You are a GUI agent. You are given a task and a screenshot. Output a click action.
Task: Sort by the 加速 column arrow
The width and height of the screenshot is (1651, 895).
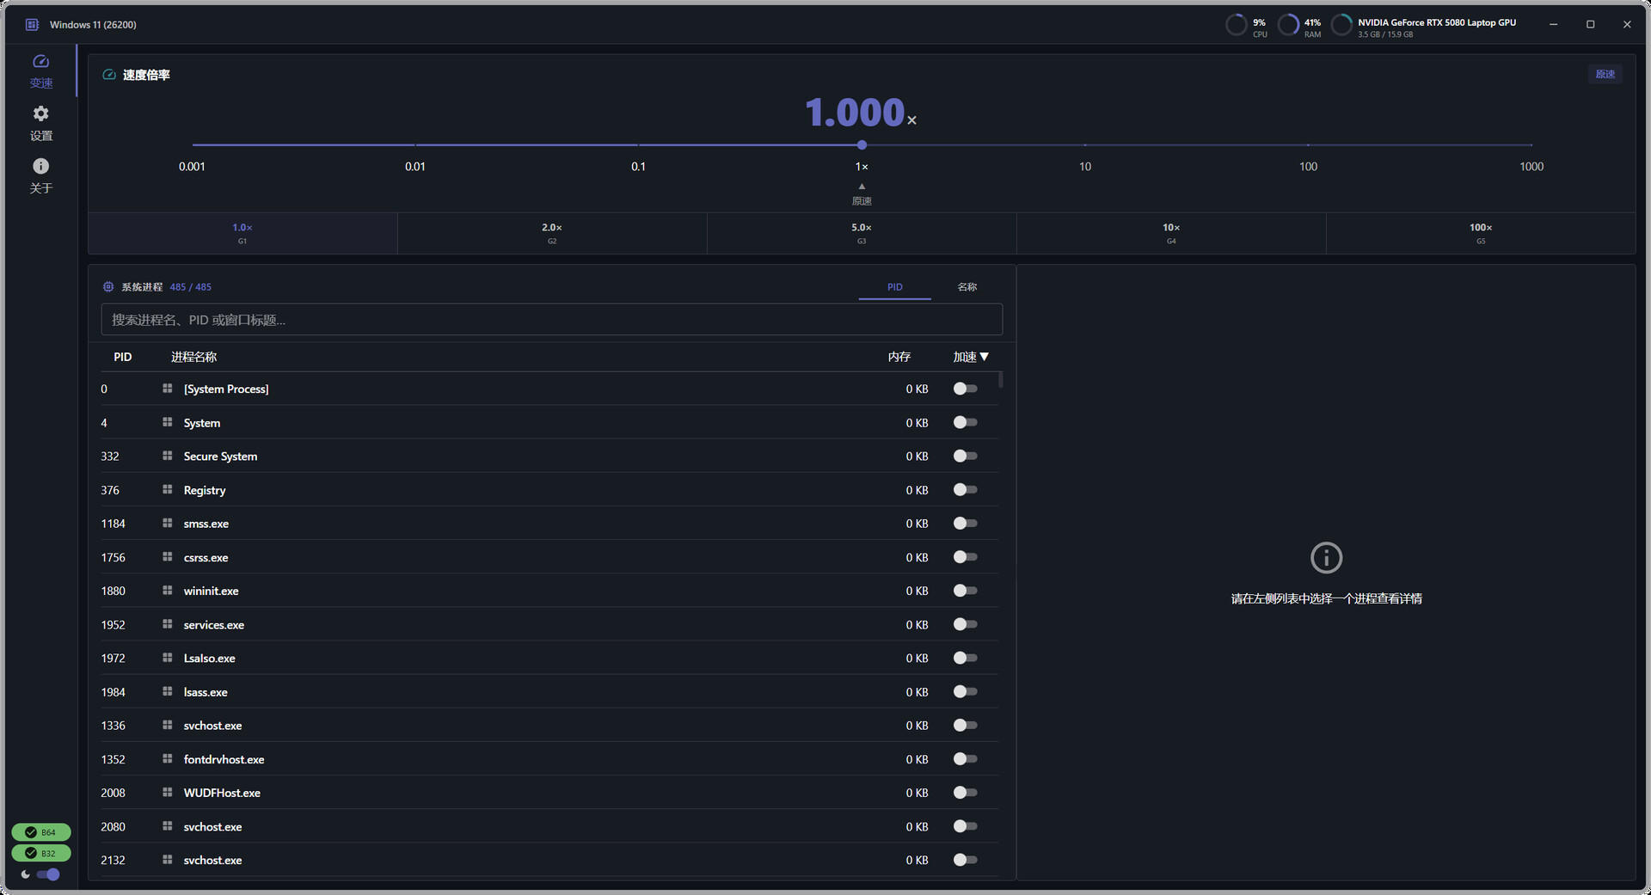[x=985, y=357]
